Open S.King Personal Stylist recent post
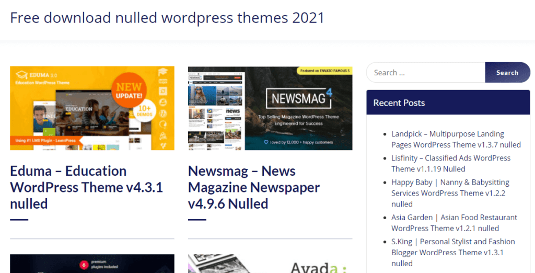The image size is (535, 273). click(453, 253)
